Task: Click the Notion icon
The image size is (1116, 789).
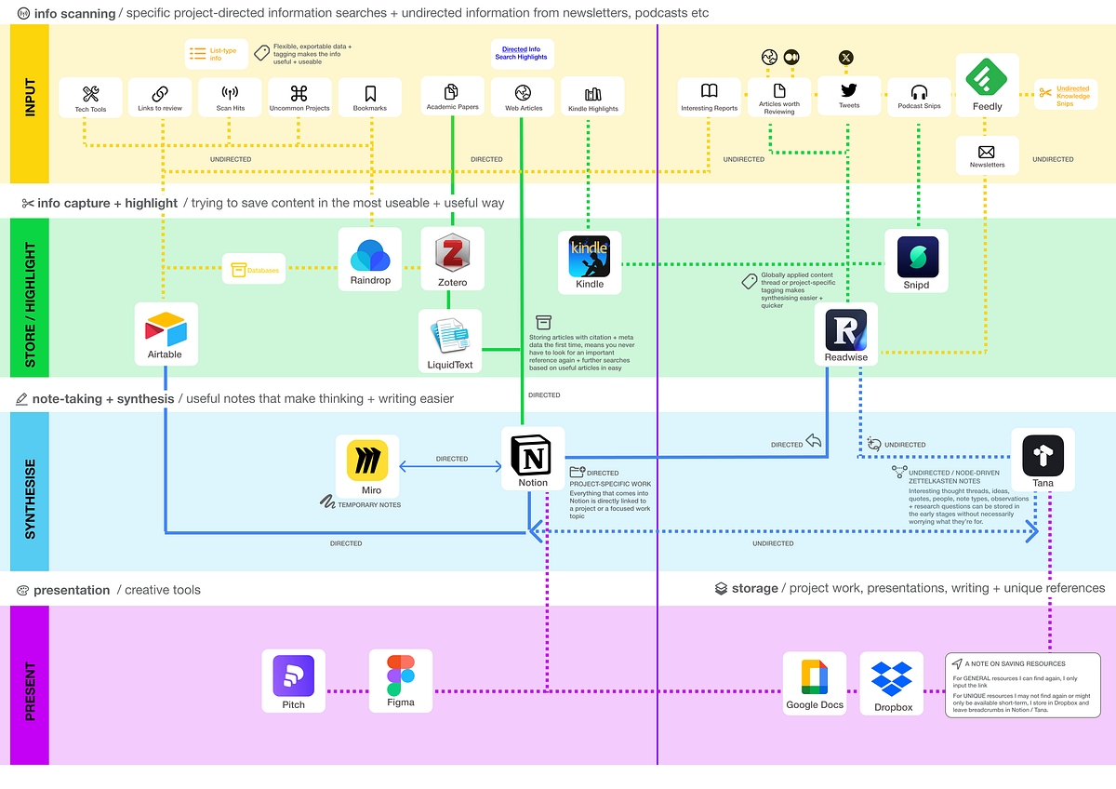Action: (532, 455)
